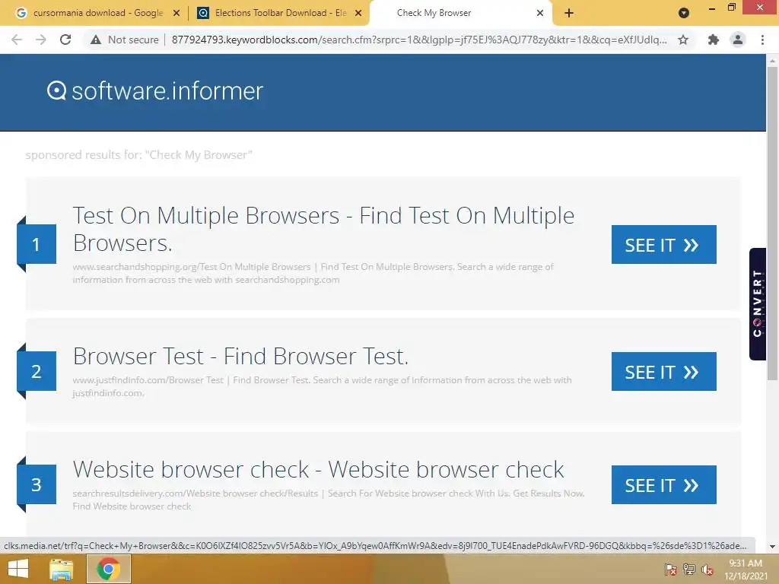Open the network tray icon
The image size is (779, 584).
coord(689,570)
